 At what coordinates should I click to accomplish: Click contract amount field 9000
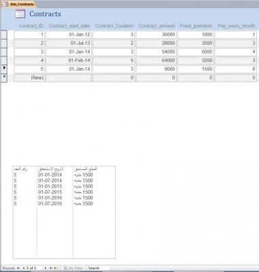(x=156, y=69)
